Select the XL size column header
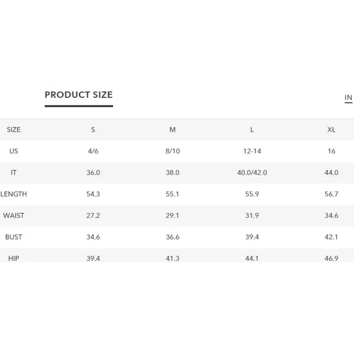 (332, 130)
